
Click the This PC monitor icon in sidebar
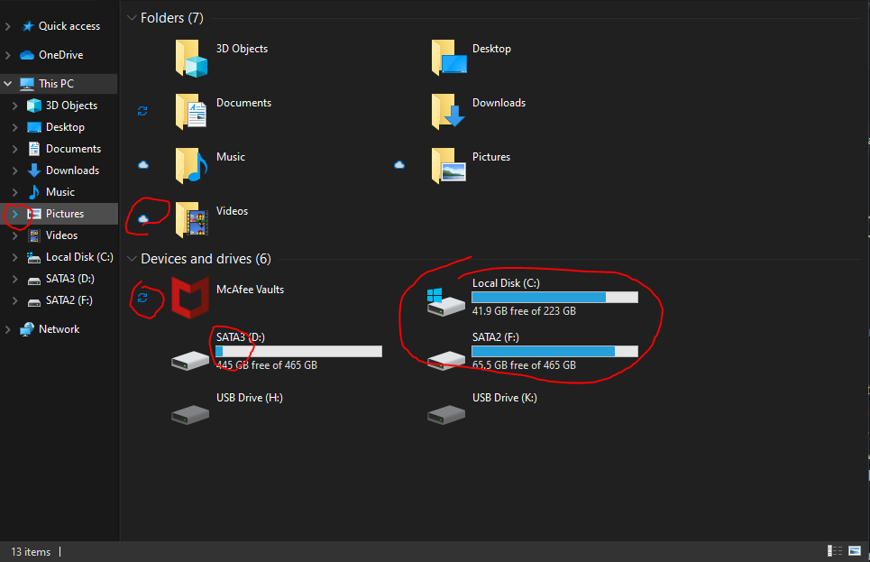tap(27, 84)
